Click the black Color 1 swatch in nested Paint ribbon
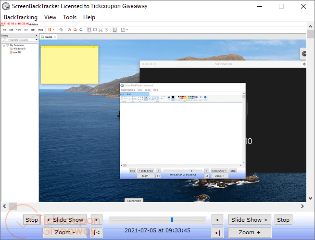 (173, 98)
